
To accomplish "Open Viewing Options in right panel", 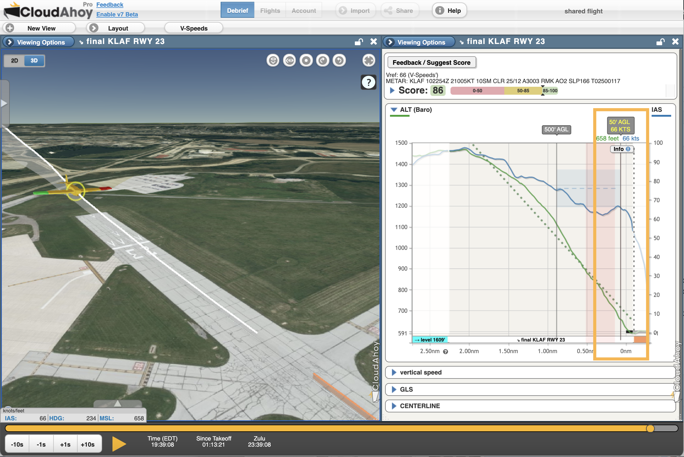I will click(x=419, y=42).
